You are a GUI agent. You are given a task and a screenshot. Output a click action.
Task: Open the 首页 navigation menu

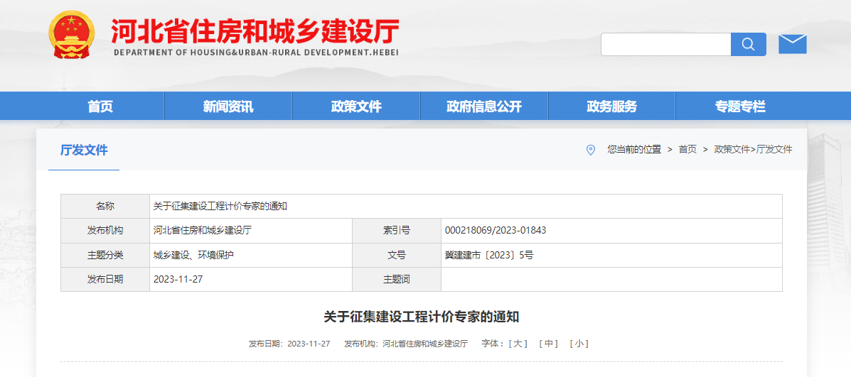[100, 106]
